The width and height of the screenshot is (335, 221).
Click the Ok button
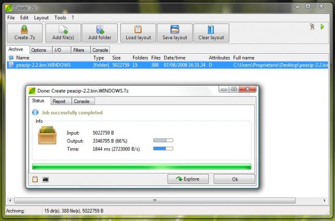[234, 179]
